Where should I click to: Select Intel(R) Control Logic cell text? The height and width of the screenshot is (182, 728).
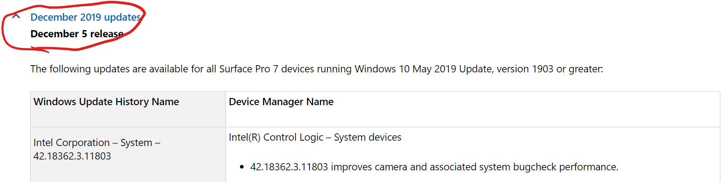coord(276,137)
